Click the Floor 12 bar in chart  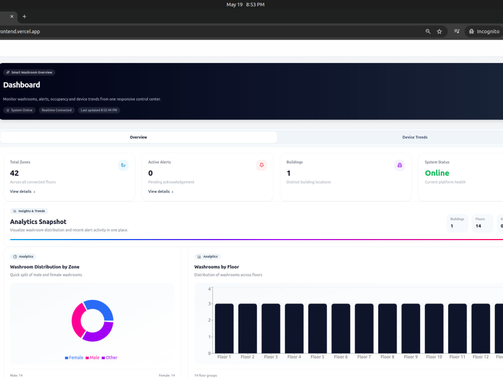click(480, 328)
